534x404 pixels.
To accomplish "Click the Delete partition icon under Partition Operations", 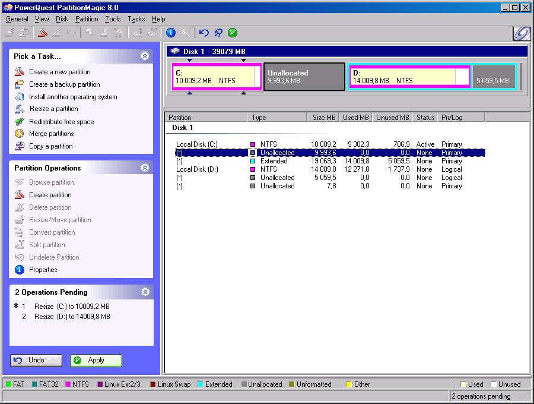I will click(x=20, y=207).
